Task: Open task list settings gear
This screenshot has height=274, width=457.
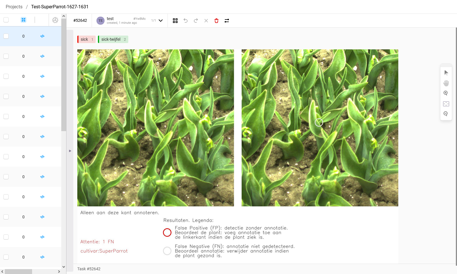Action: (55, 20)
